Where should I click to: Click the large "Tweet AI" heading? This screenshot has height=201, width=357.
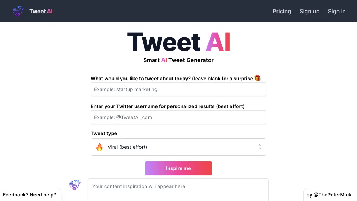tap(178, 42)
